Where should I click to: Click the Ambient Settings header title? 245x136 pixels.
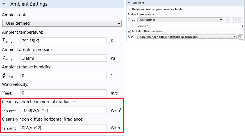pyautogui.click(x=29, y=4)
